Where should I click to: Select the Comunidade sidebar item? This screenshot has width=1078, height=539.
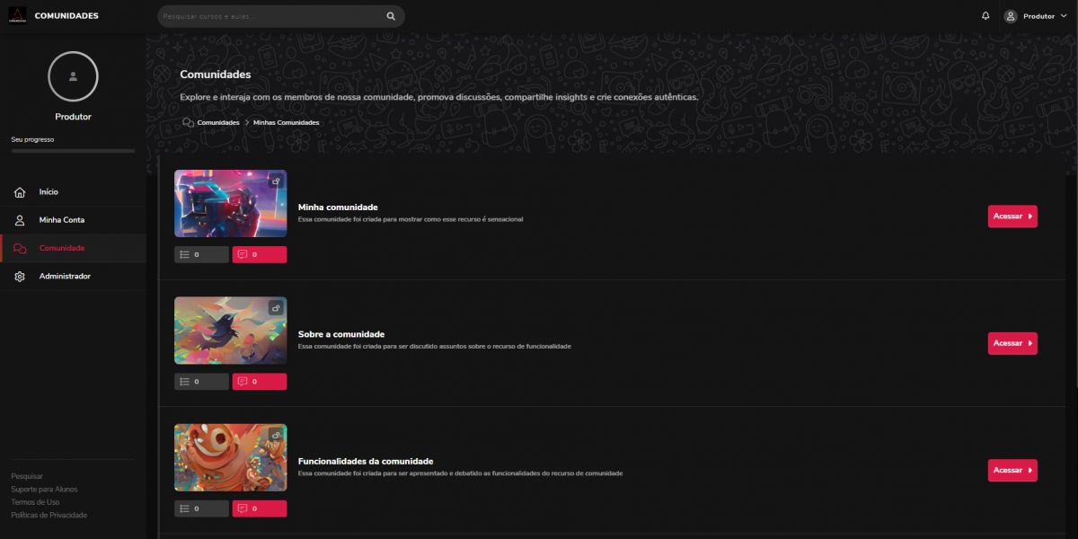tap(61, 248)
